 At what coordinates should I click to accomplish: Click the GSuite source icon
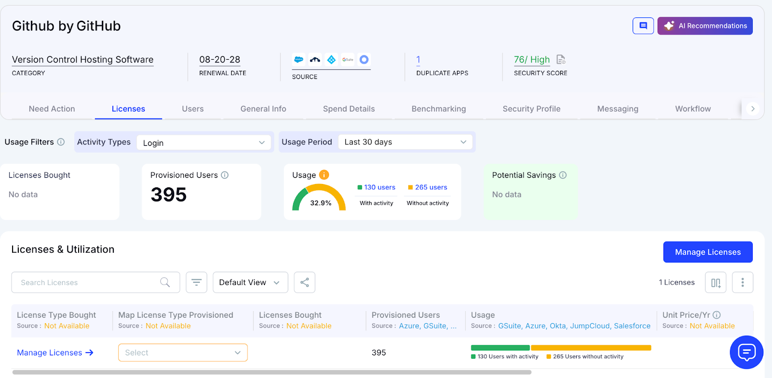tap(348, 60)
